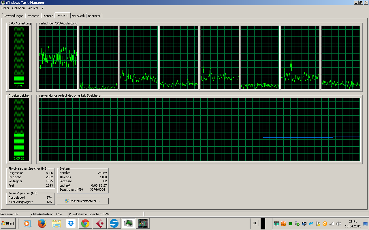Screen dimensions: 369x230
Task: Click status bar Physikalischer Speicher: 39%
Action: (89, 214)
